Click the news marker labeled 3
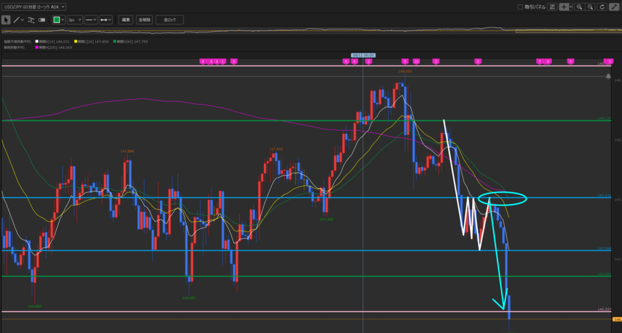 (436, 61)
